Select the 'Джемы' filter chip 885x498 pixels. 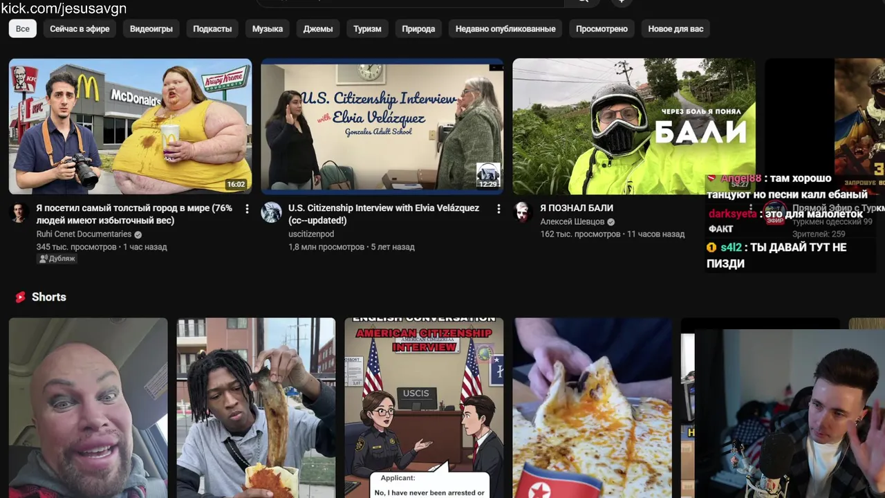tap(318, 28)
